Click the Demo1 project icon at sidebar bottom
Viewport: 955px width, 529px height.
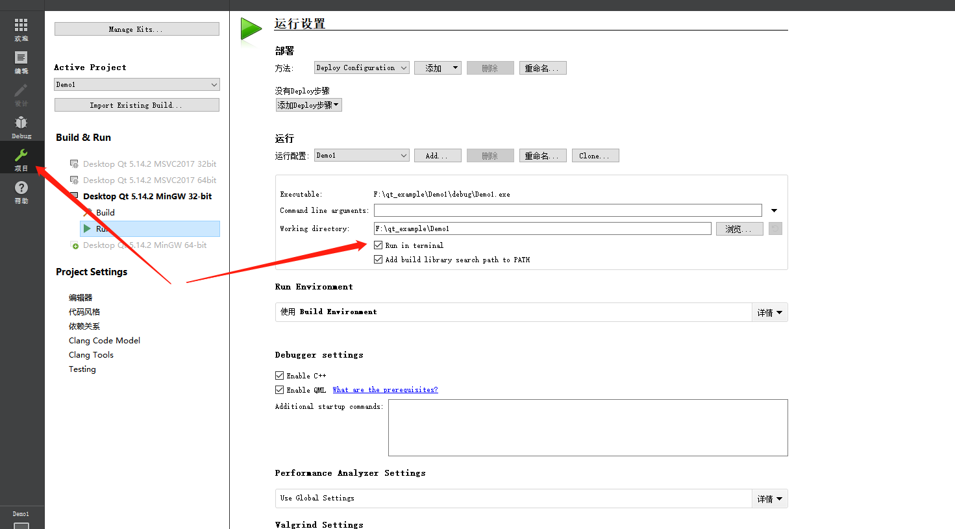pos(21,516)
